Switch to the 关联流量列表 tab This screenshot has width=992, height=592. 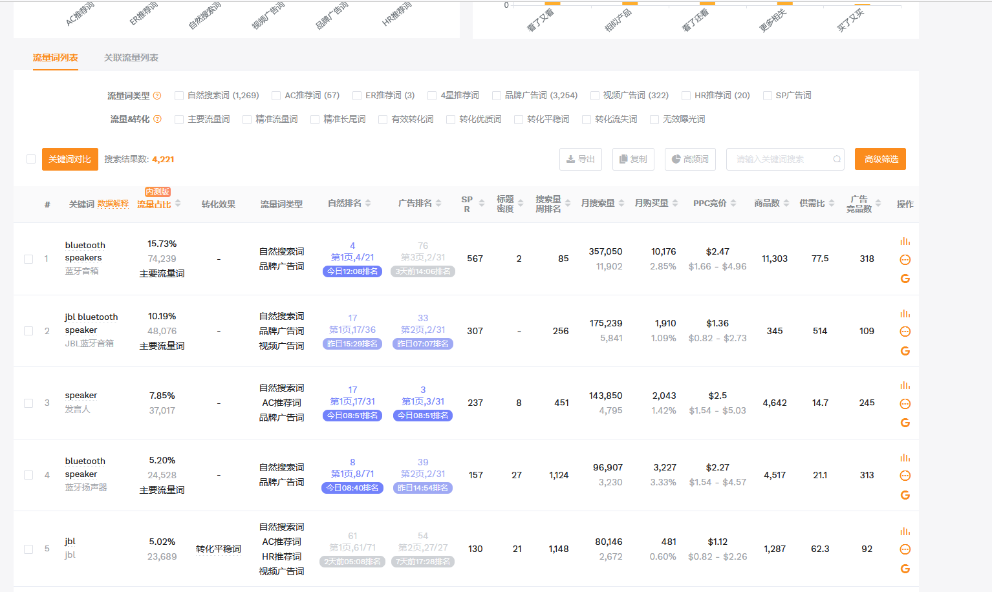tap(131, 58)
